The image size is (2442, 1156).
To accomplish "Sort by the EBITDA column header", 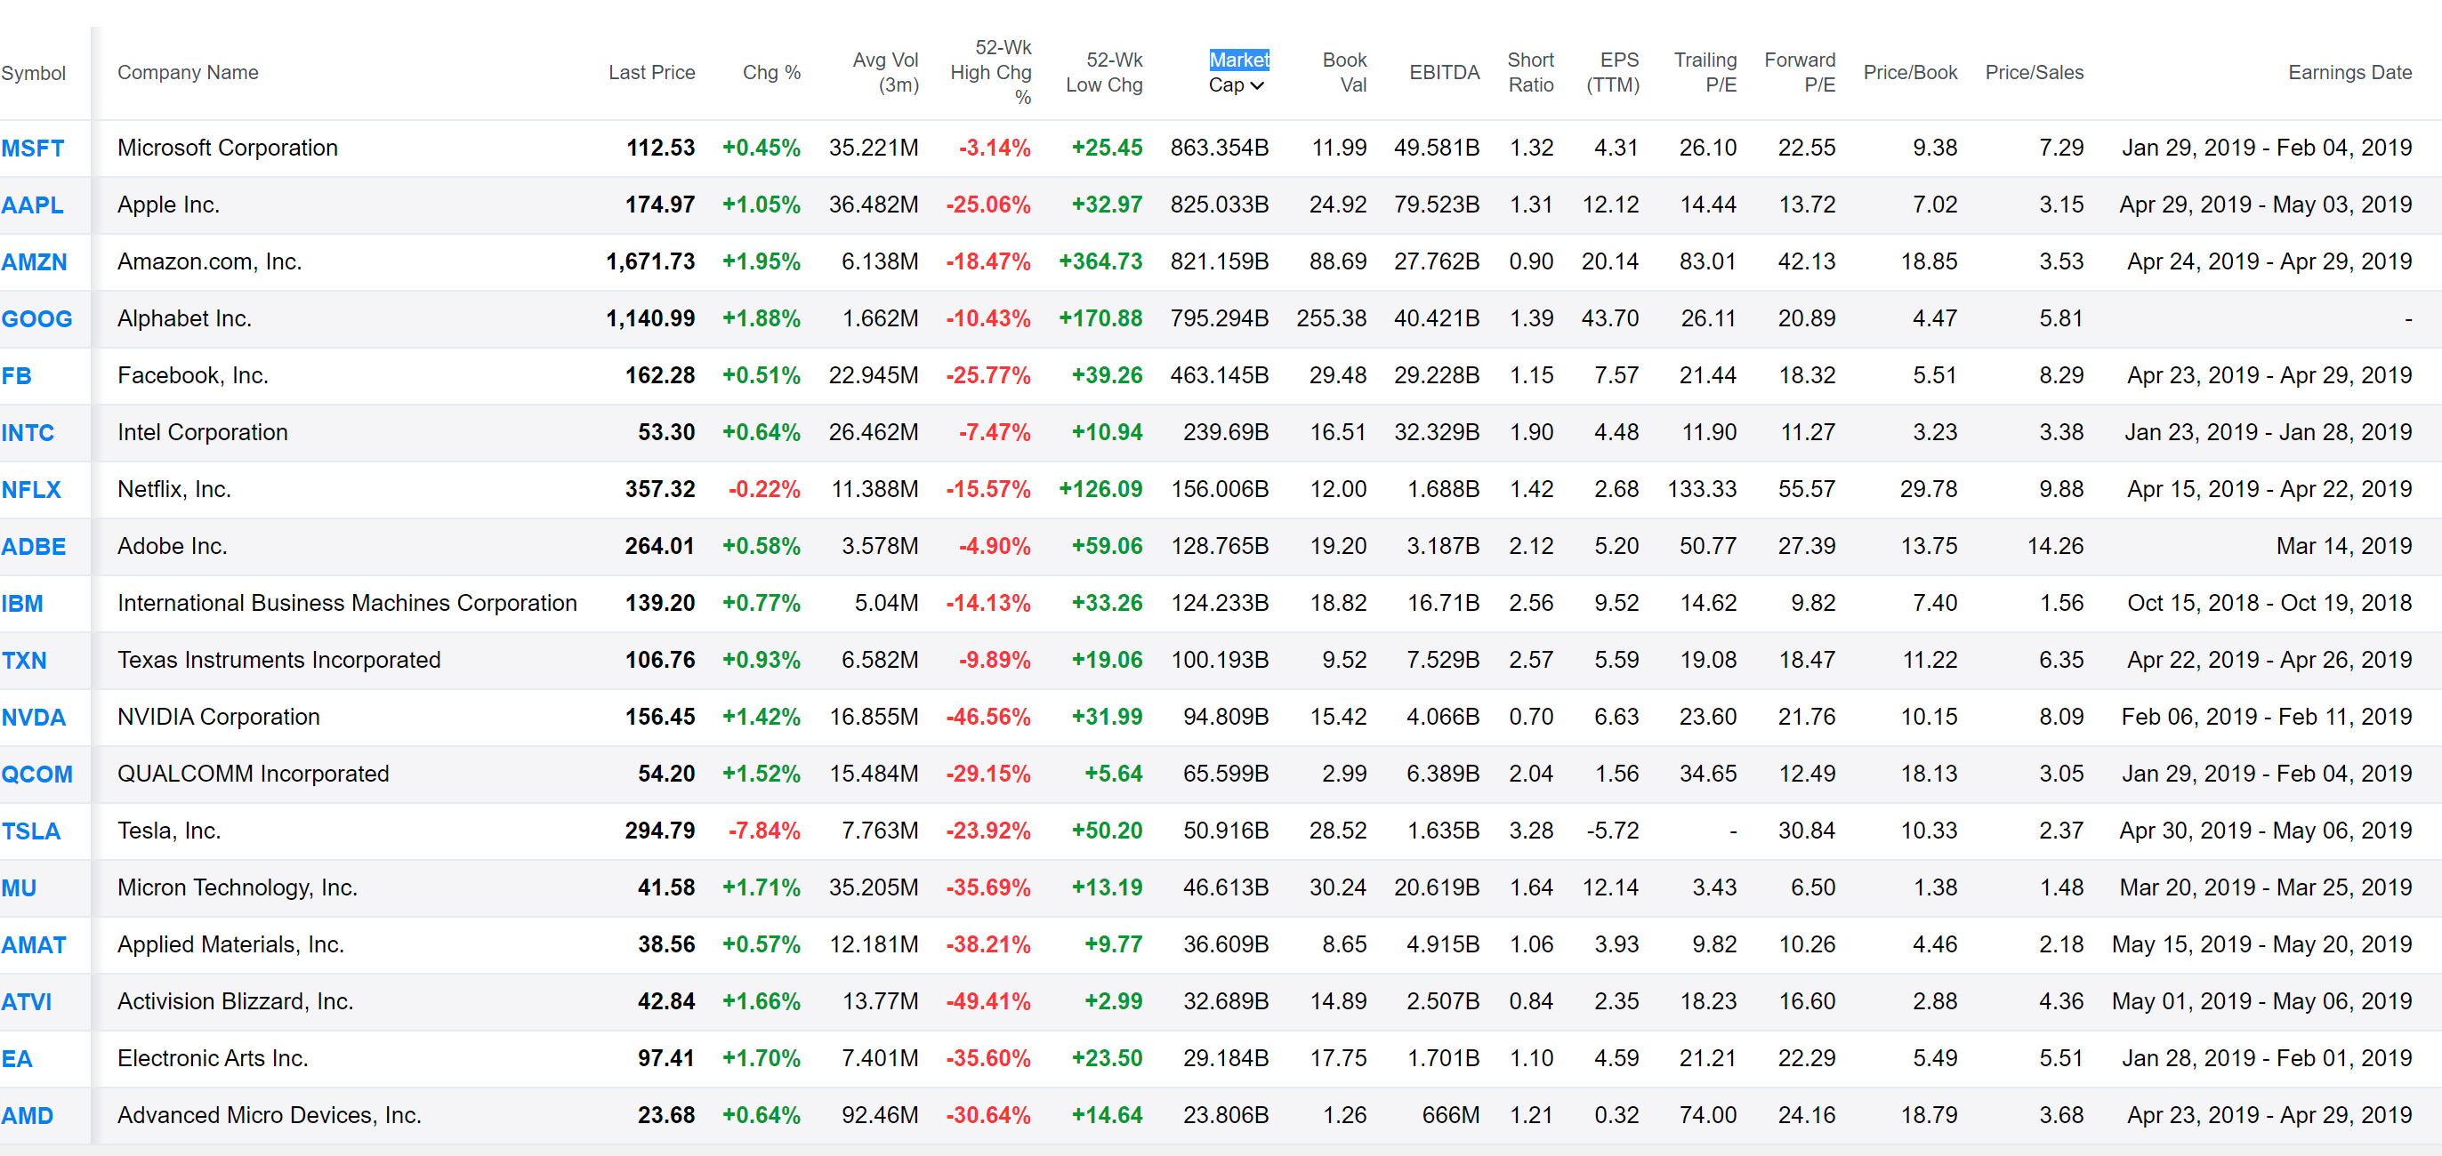I will (1444, 72).
